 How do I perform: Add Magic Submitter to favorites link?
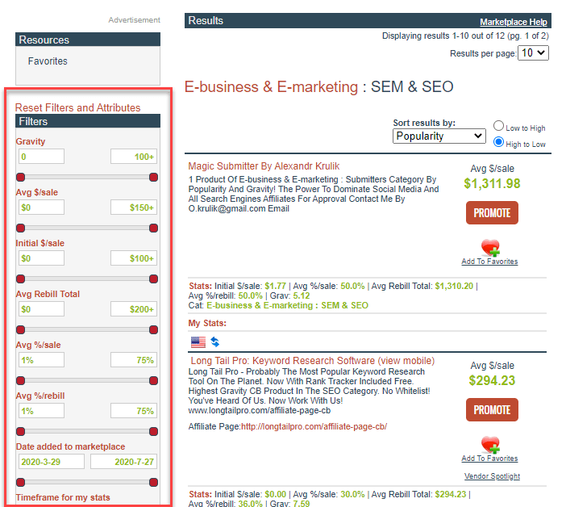pos(489,262)
